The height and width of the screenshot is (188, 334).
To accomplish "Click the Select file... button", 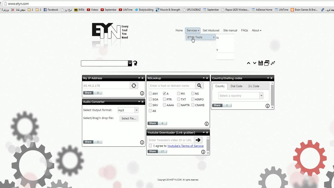I will click(x=129, y=118).
